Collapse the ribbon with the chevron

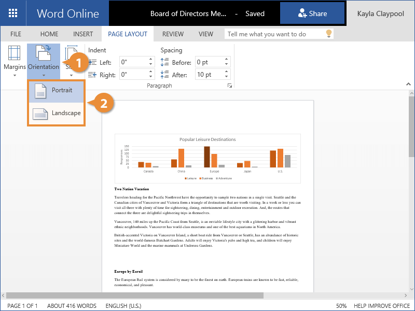coord(408,84)
